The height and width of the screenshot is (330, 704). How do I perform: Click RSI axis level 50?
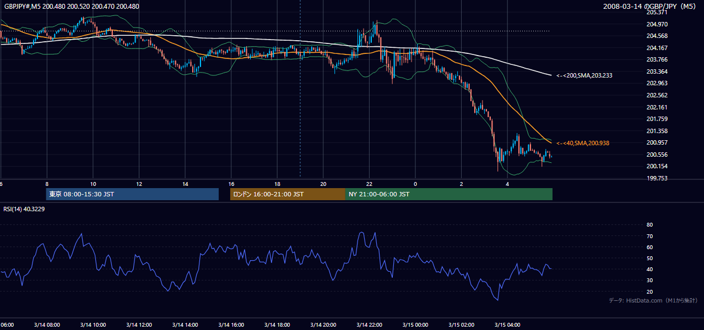point(649,258)
